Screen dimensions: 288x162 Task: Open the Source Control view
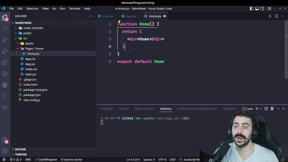(5, 40)
